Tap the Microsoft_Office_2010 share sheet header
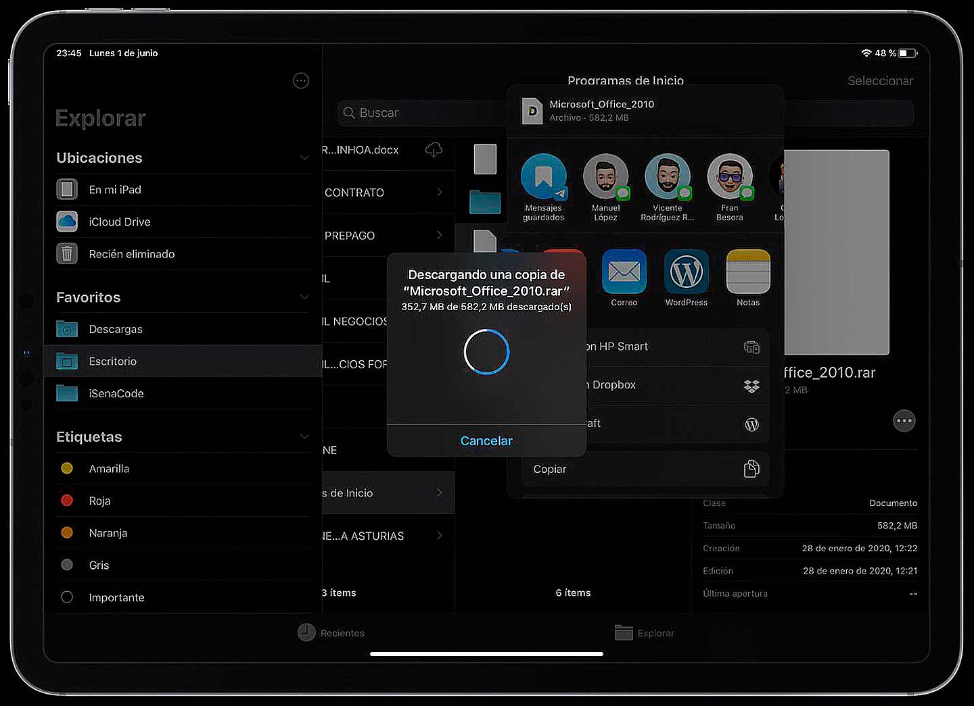 point(645,111)
